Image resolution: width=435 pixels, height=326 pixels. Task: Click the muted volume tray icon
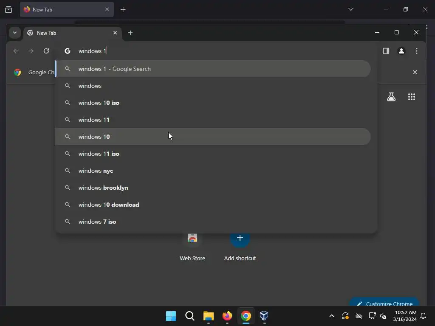[x=383, y=316]
